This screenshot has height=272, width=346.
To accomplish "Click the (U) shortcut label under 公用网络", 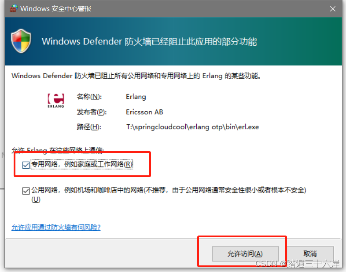I will coord(36,199).
